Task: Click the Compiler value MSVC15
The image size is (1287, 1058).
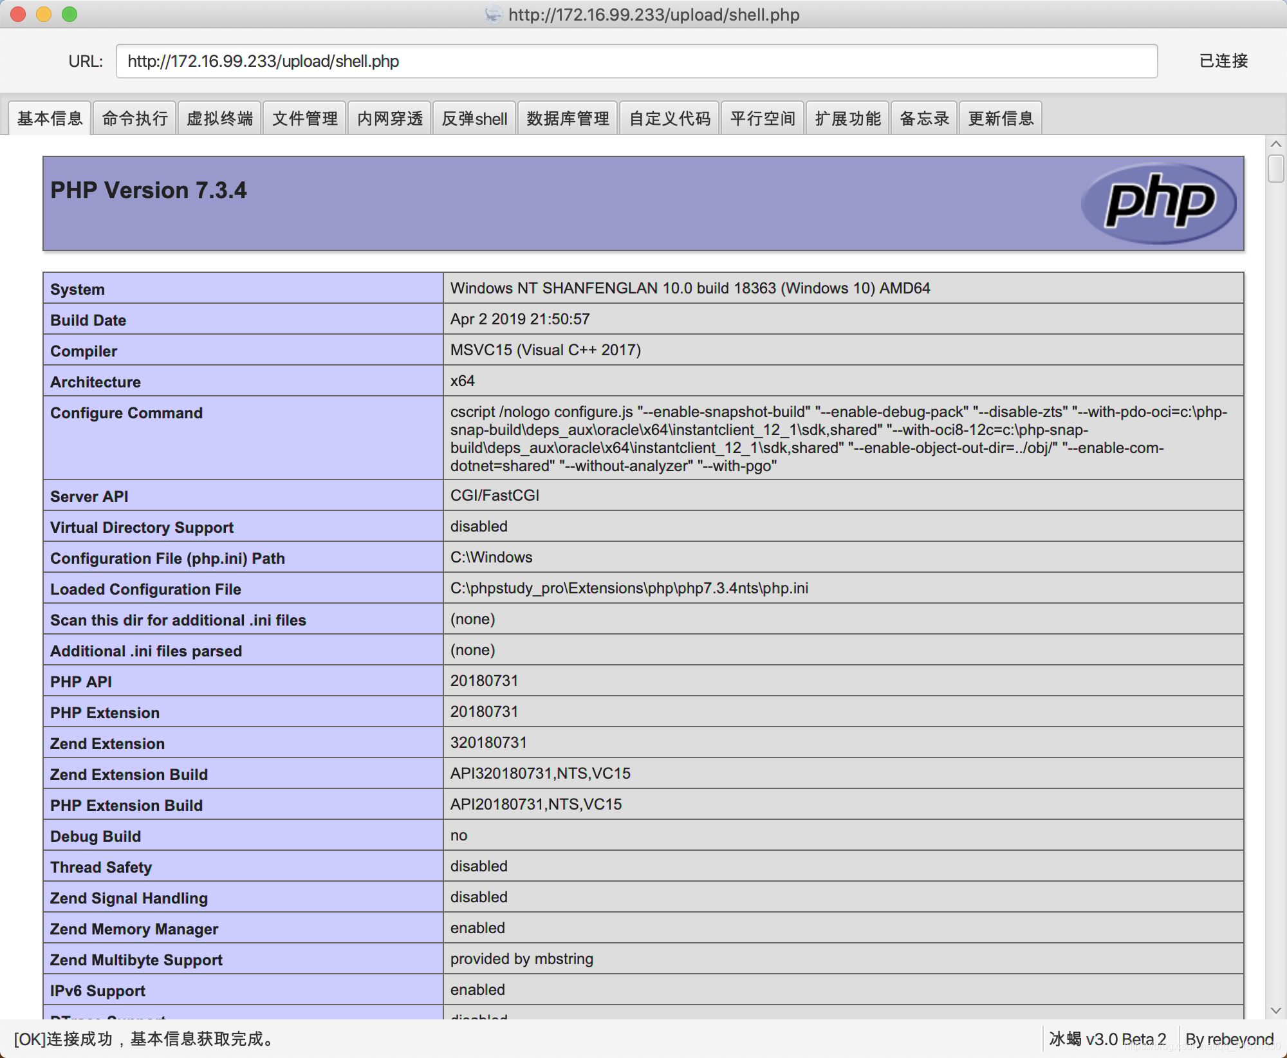Action: click(546, 350)
